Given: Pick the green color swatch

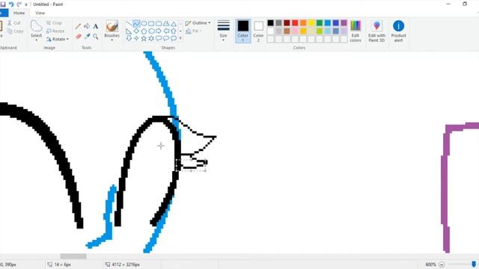Looking at the screenshot, I should [x=320, y=23].
